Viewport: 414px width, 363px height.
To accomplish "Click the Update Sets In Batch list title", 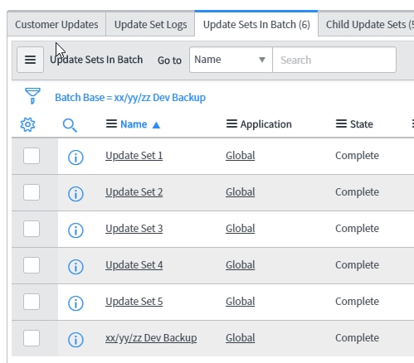I will [x=96, y=60].
